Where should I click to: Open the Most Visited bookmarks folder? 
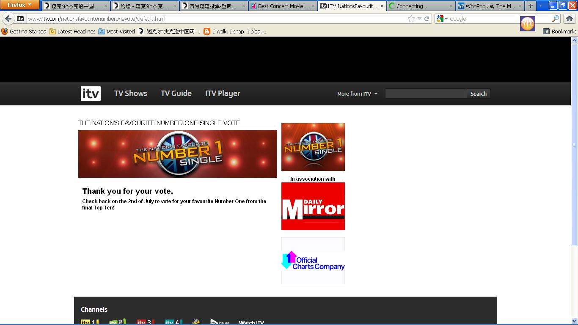tap(116, 31)
